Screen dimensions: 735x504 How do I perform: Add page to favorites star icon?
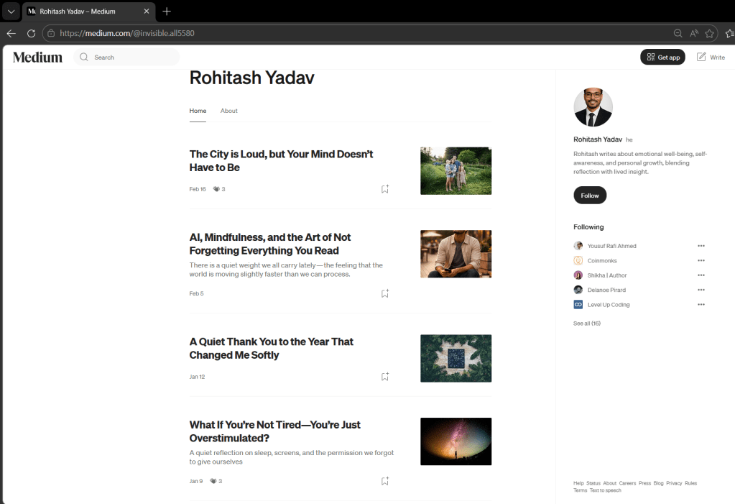[709, 33]
